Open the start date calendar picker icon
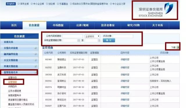Screen dimensions: 186x108 (x=78, y=41)
